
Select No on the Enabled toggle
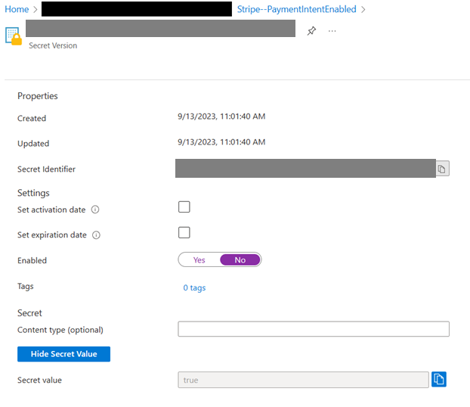click(240, 260)
